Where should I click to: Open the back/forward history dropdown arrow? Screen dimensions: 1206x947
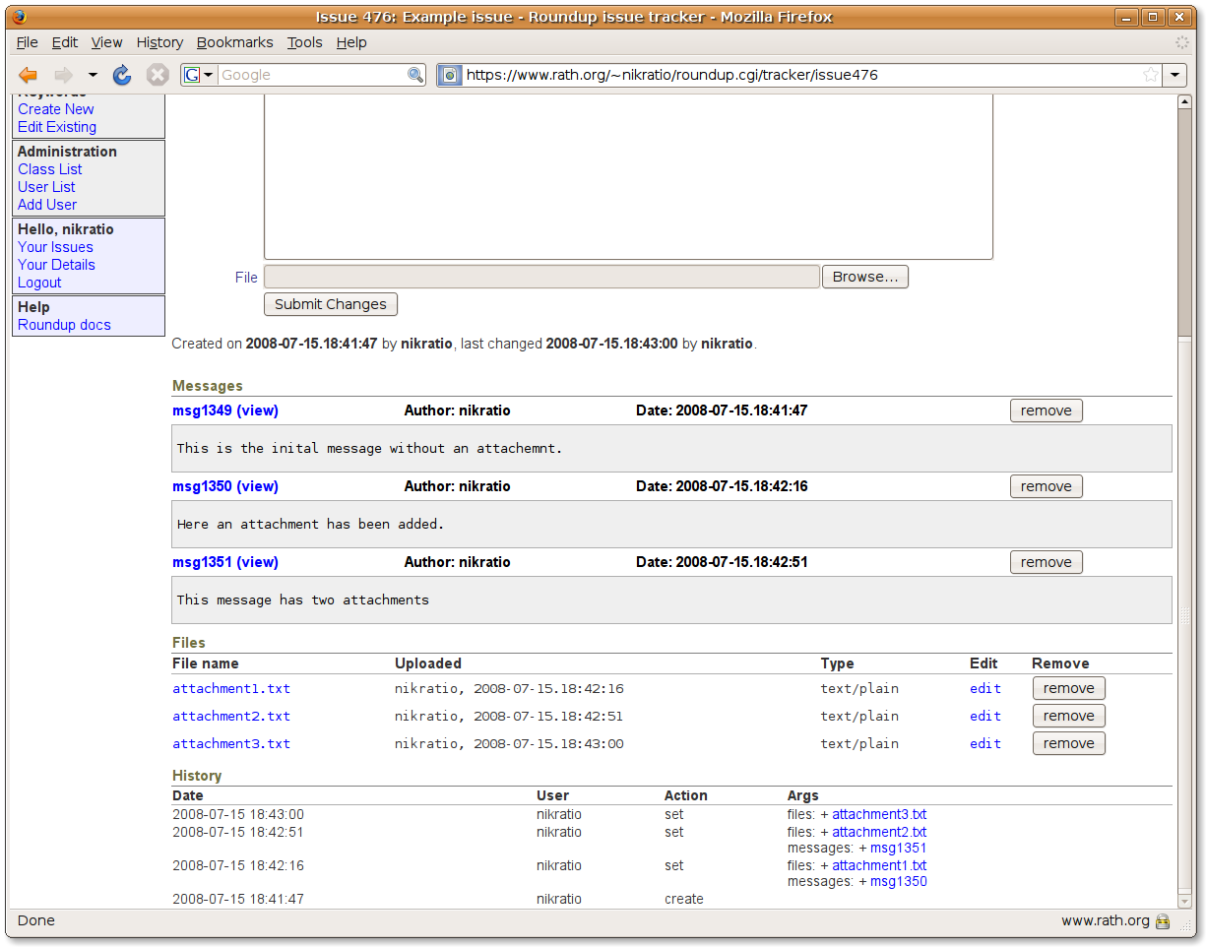[93, 75]
